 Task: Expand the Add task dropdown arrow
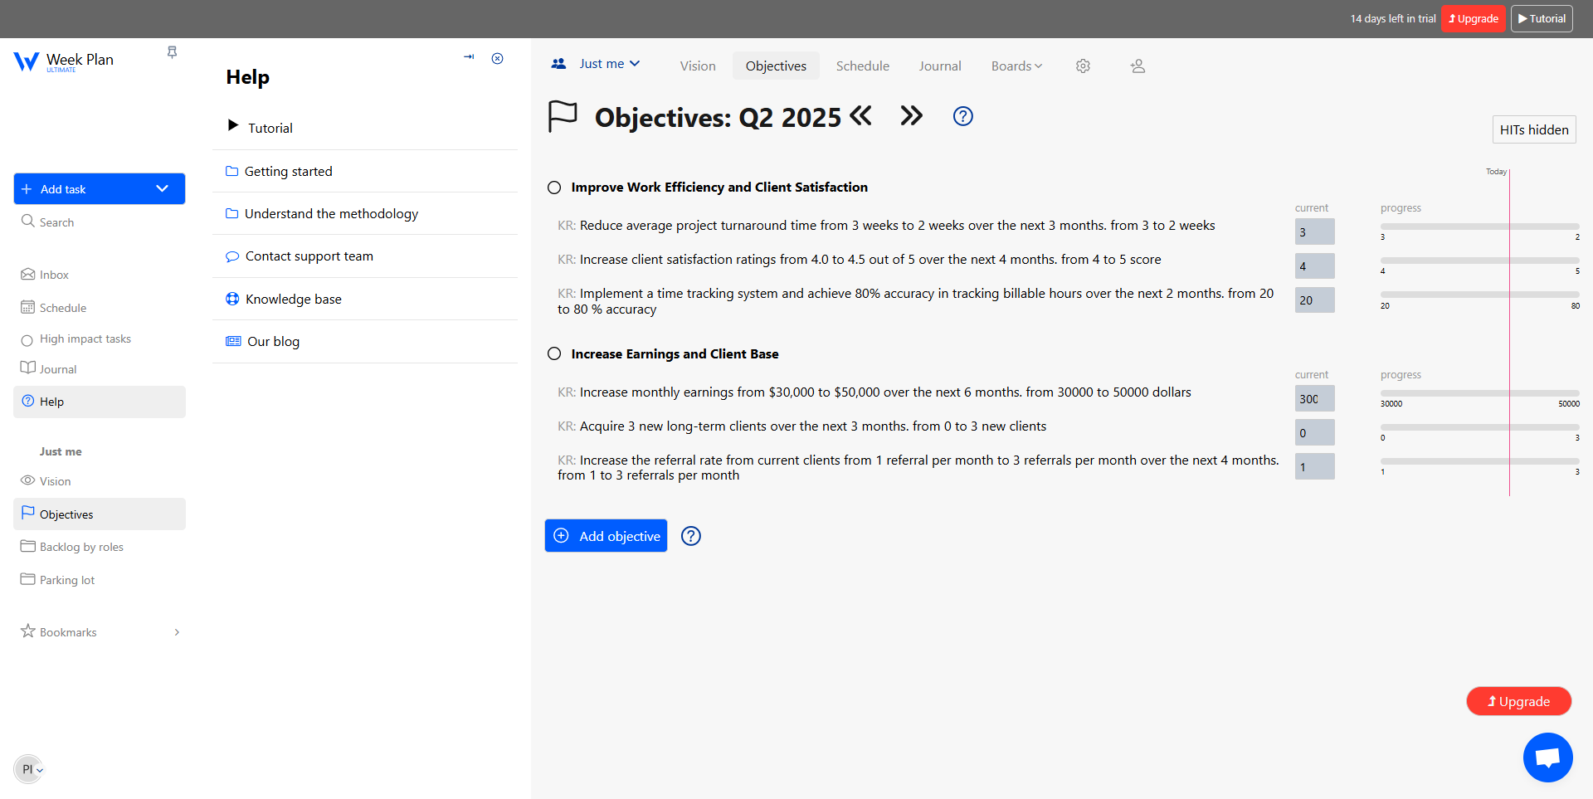(x=162, y=188)
